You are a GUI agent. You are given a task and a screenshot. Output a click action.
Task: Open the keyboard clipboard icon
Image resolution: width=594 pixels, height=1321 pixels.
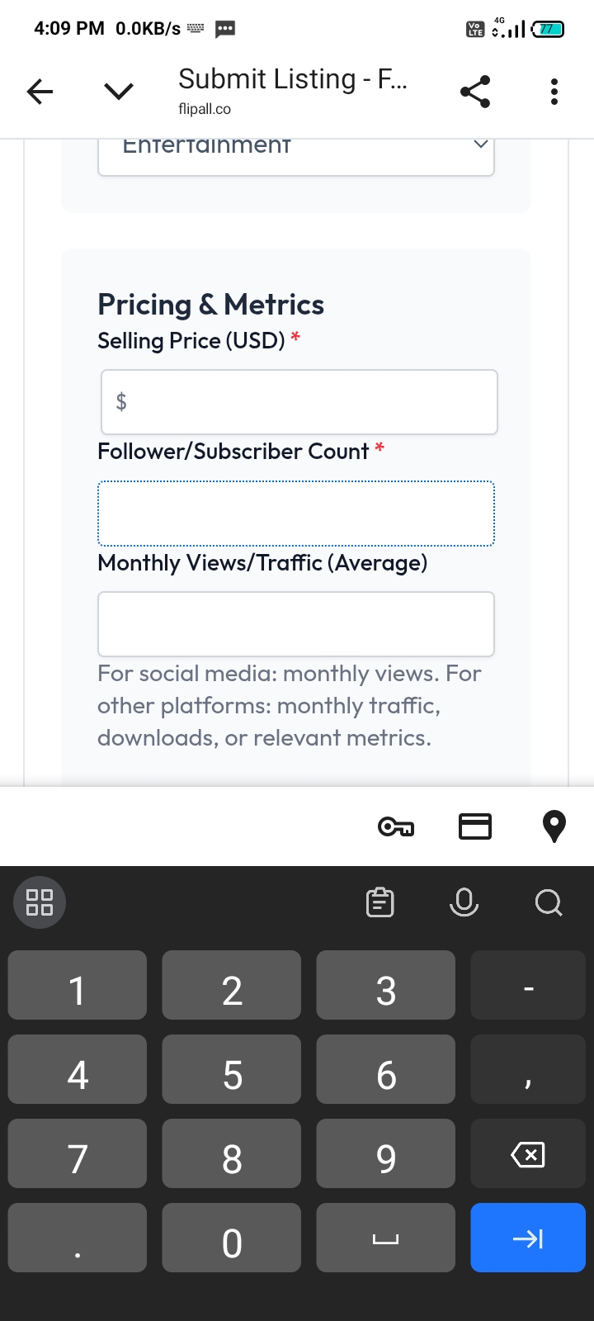(x=380, y=902)
